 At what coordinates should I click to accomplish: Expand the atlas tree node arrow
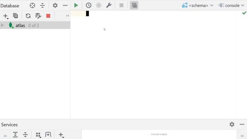point(3,25)
